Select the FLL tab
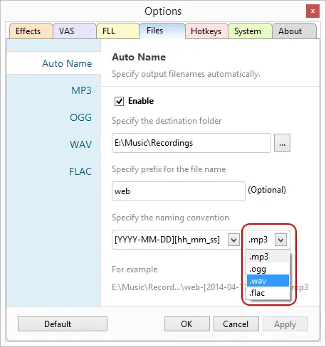326x347 pixels. [117, 31]
